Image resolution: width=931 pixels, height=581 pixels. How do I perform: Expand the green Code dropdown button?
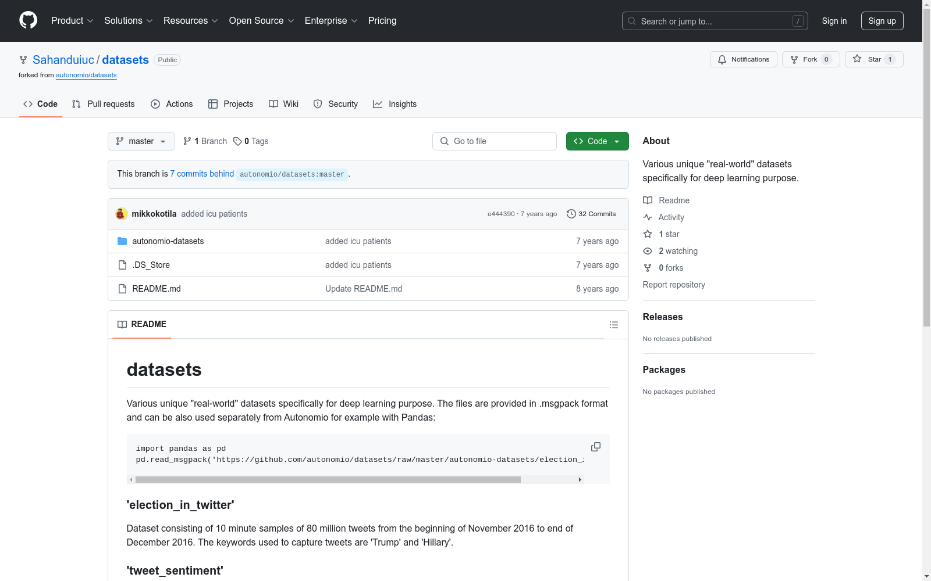tap(597, 141)
